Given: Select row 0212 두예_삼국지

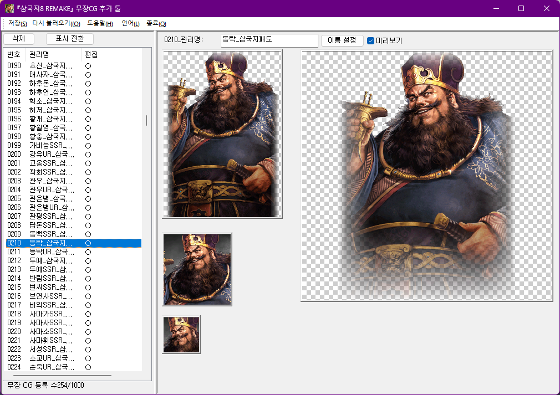Looking at the screenshot, I should tap(74, 260).
